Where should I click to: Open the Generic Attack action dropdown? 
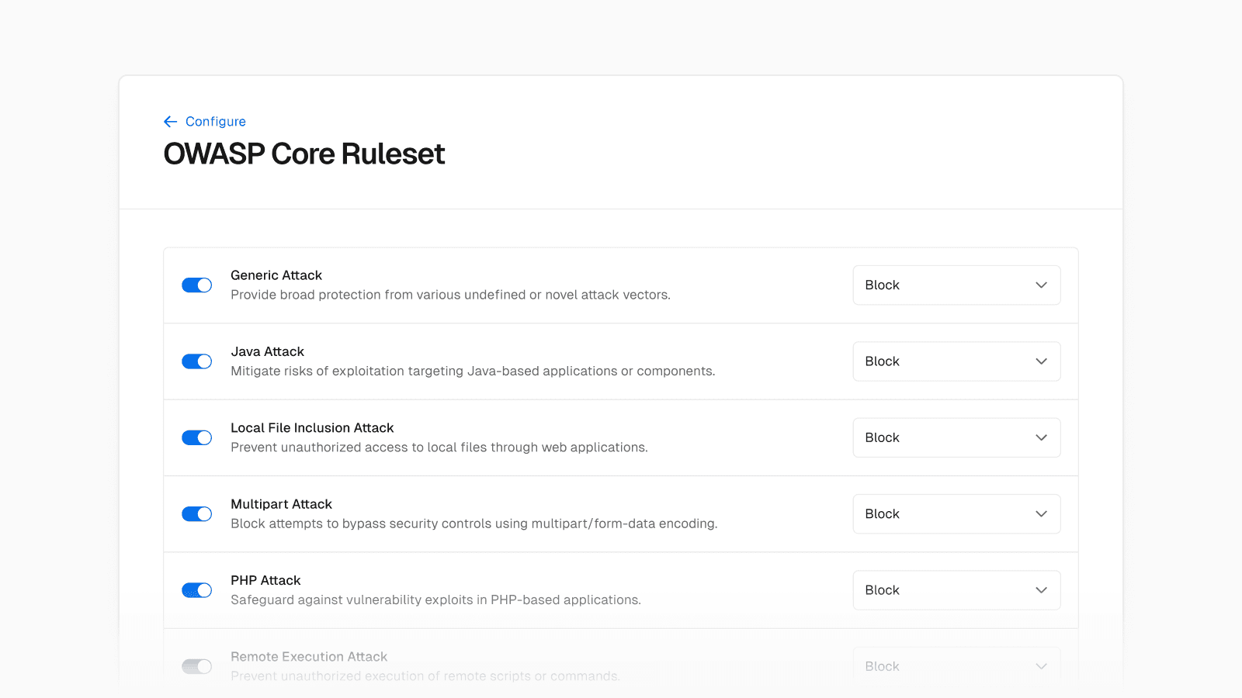[956, 285]
